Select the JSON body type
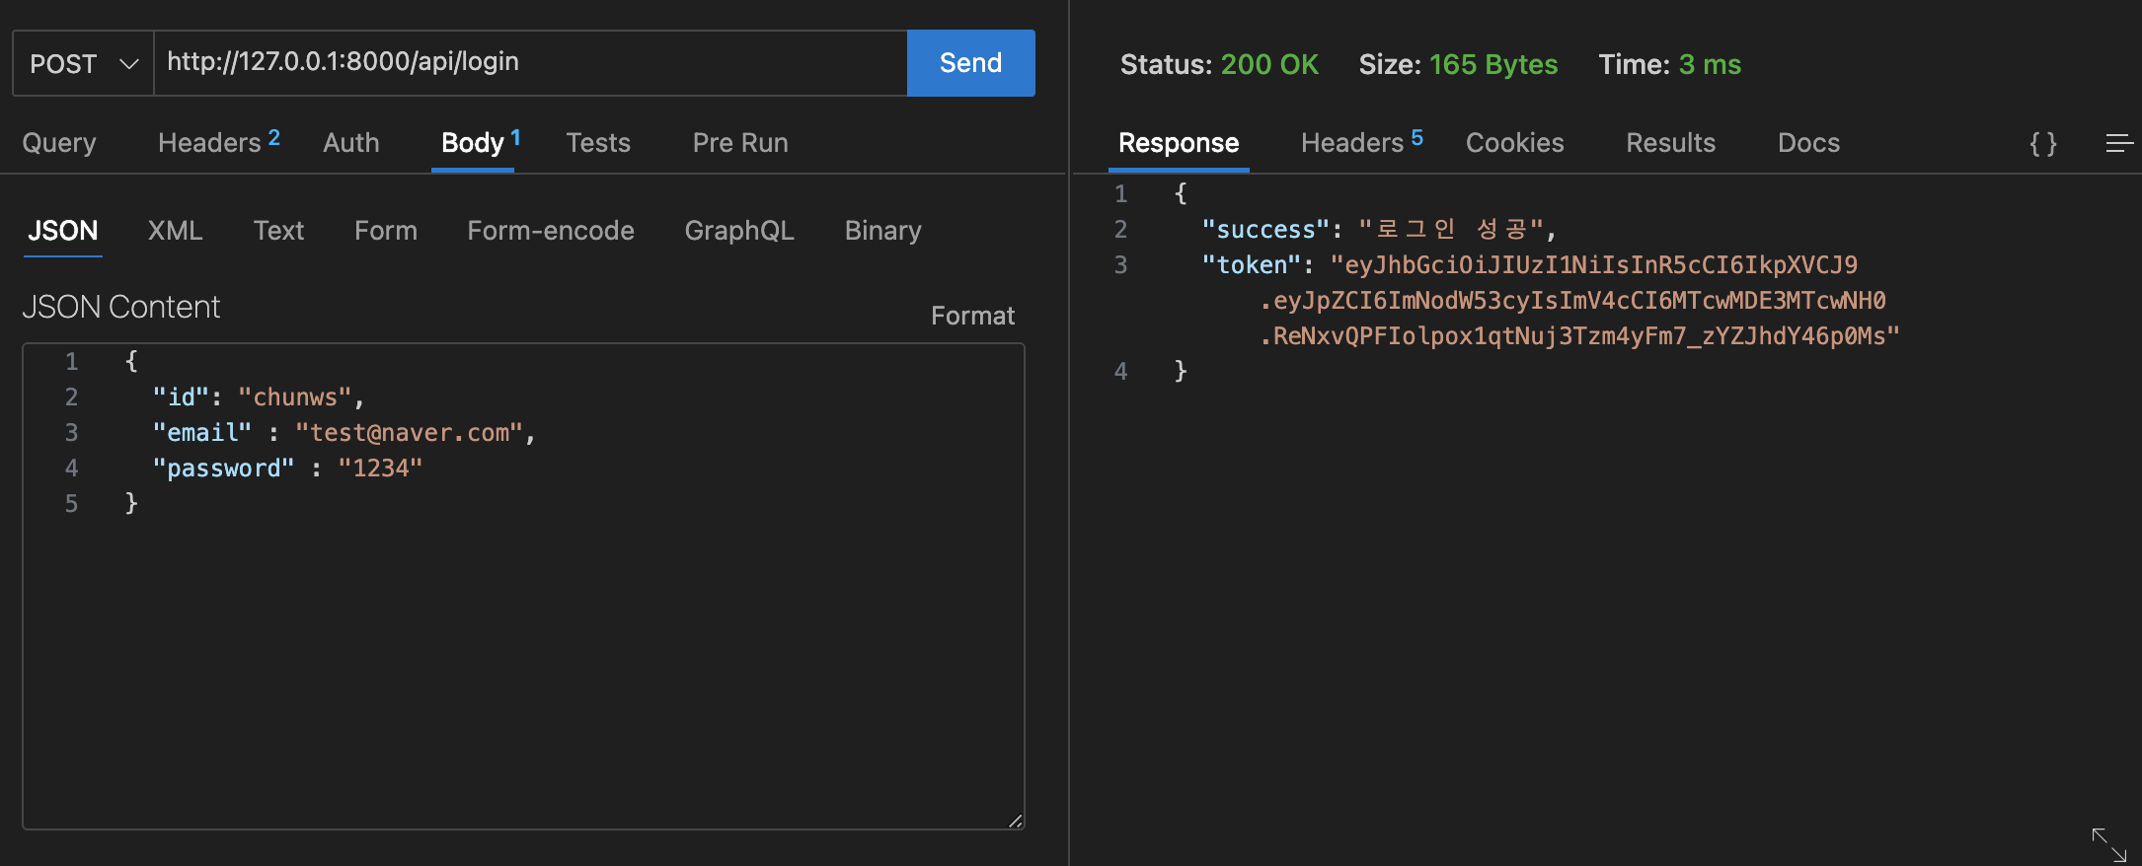The width and height of the screenshot is (2142, 866). pyautogui.click(x=63, y=231)
